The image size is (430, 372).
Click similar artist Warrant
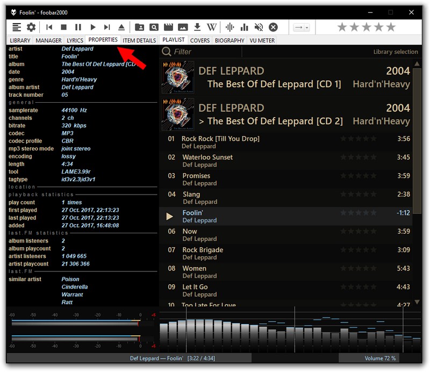tap(72, 295)
